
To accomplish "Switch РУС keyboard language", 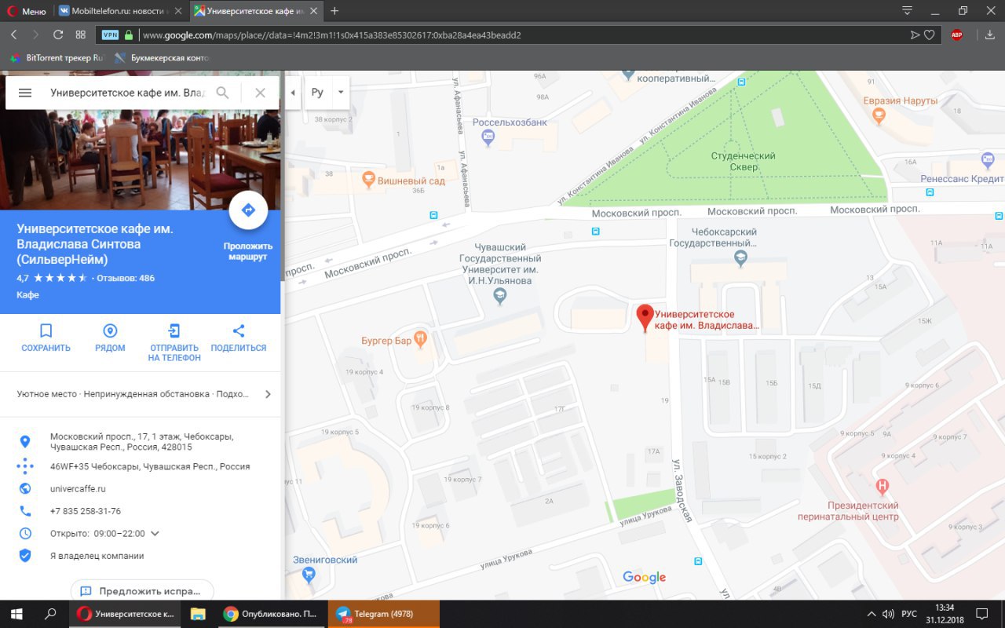I will coord(908,614).
